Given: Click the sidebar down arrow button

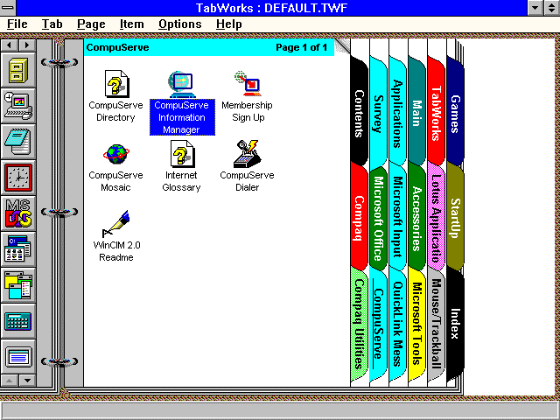Looking at the screenshot, I should [x=27, y=381].
